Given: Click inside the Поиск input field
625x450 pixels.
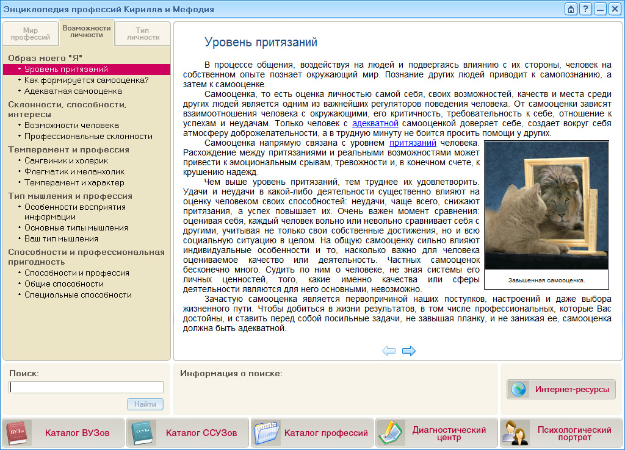Looking at the screenshot, I should coord(85,387).
